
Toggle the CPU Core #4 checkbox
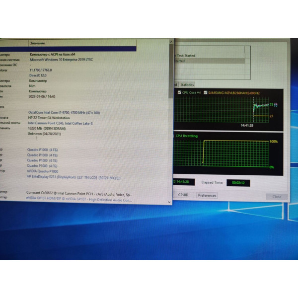179,92
